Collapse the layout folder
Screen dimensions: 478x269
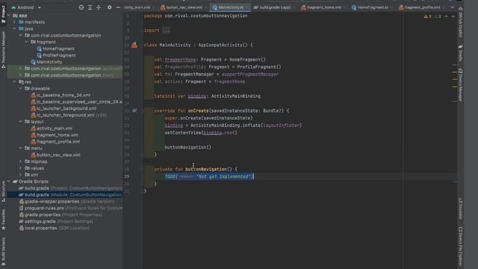[x=20, y=122]
